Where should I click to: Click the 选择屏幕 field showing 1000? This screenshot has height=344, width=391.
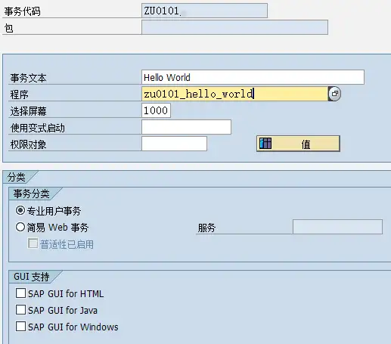click(156, 110)
